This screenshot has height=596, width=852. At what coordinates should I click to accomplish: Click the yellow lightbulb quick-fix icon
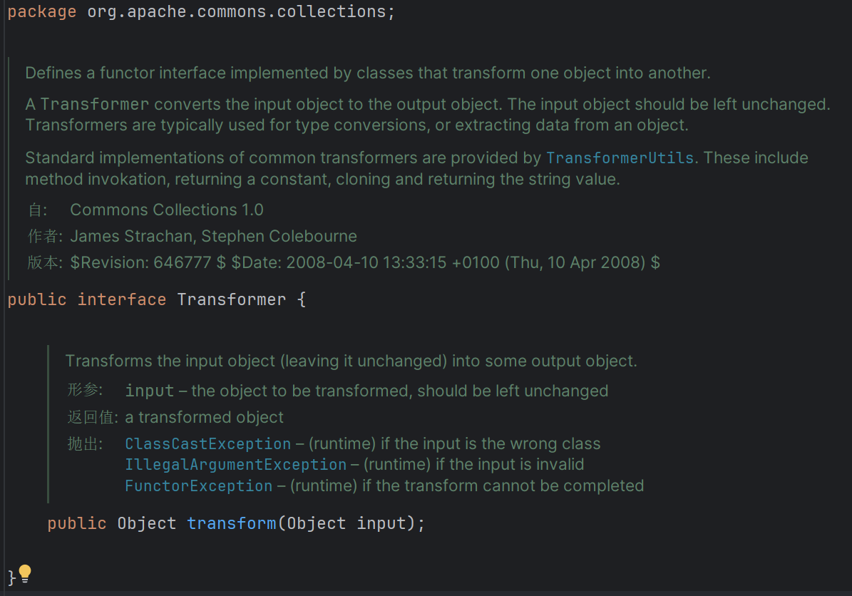pyautogui.click(x=25, y=574)
